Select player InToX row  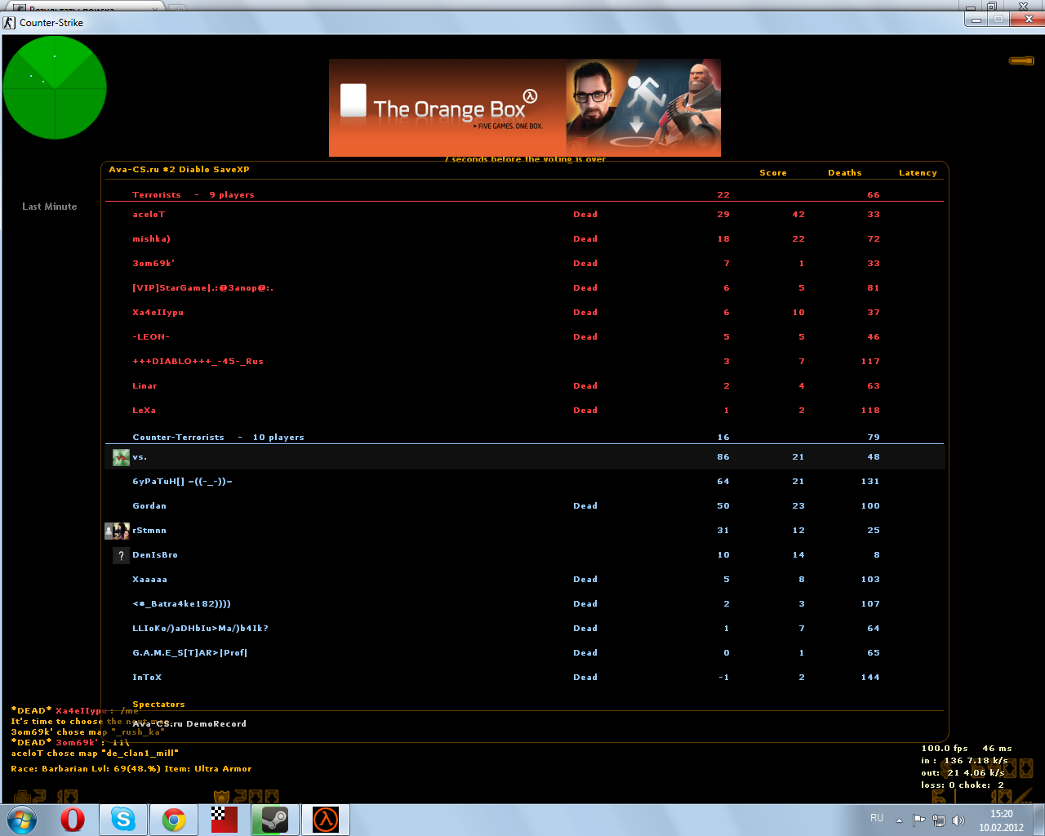(x=524, y=678)
